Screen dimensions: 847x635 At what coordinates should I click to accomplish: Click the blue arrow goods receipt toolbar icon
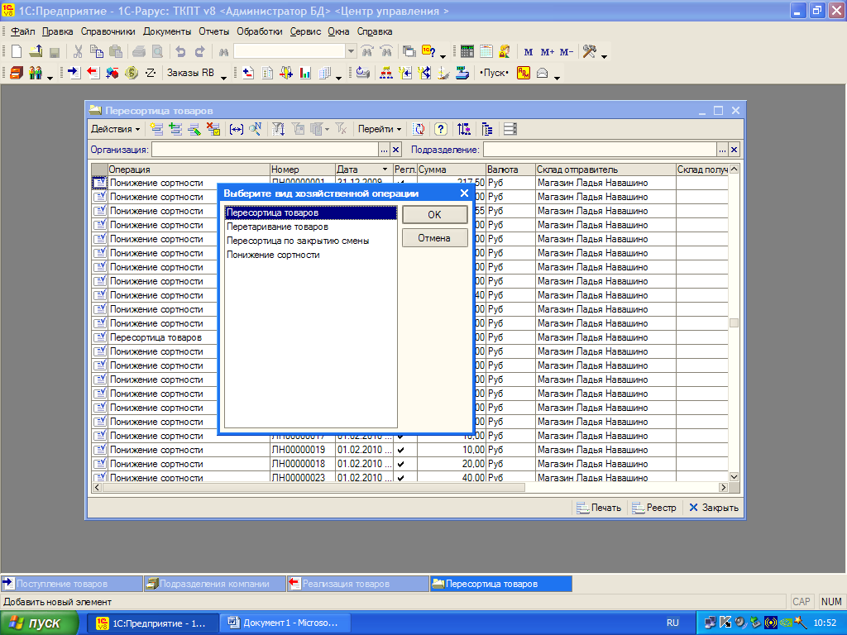pyautogui.click(x=74, y=73)
